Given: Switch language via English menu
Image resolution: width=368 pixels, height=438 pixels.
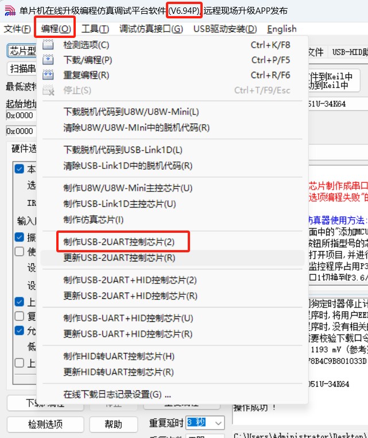Looking at the screenshot, I should [x=281, y=29].
